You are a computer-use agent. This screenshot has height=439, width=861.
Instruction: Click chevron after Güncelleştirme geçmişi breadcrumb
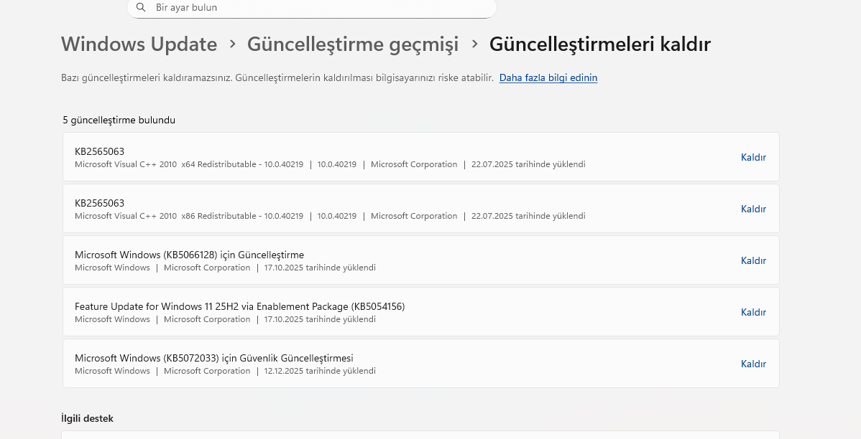(474, 44)
